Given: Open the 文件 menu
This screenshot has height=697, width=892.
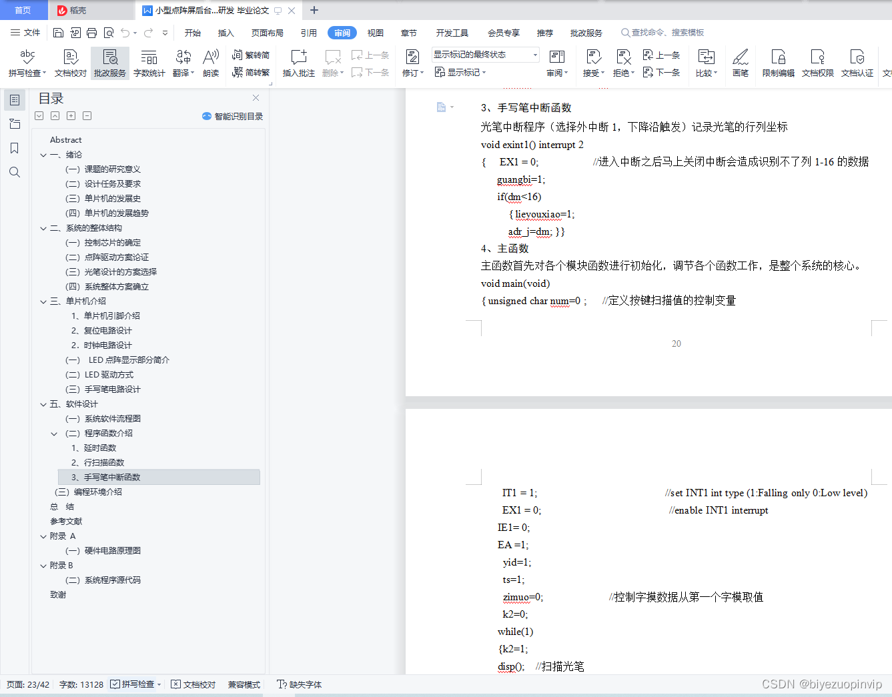Looking at the screenshot, I should (x=25, y=33).
